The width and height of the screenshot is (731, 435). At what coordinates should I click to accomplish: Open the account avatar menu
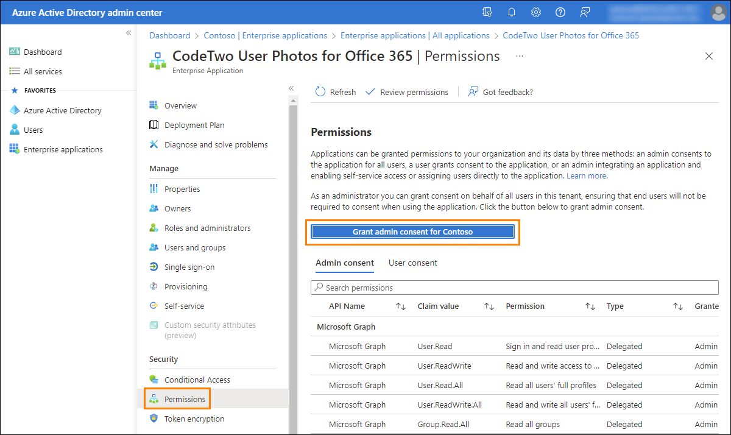pos(718,12)
